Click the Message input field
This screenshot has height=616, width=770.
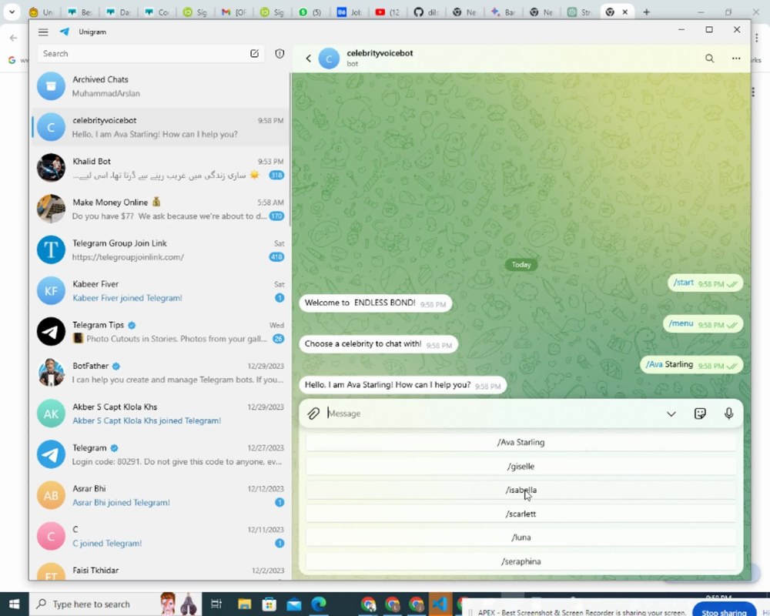tap(462, 413)
